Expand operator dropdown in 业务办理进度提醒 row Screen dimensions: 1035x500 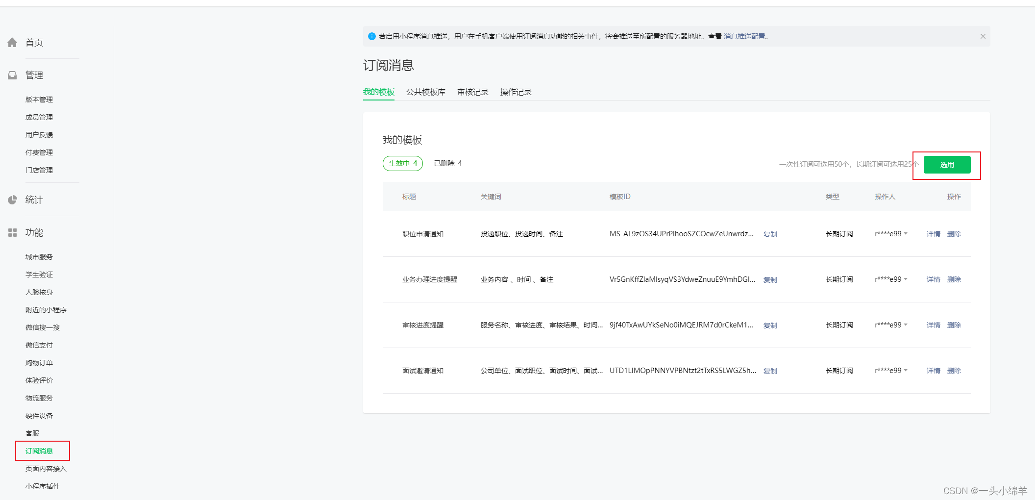(x=906, y=279)
